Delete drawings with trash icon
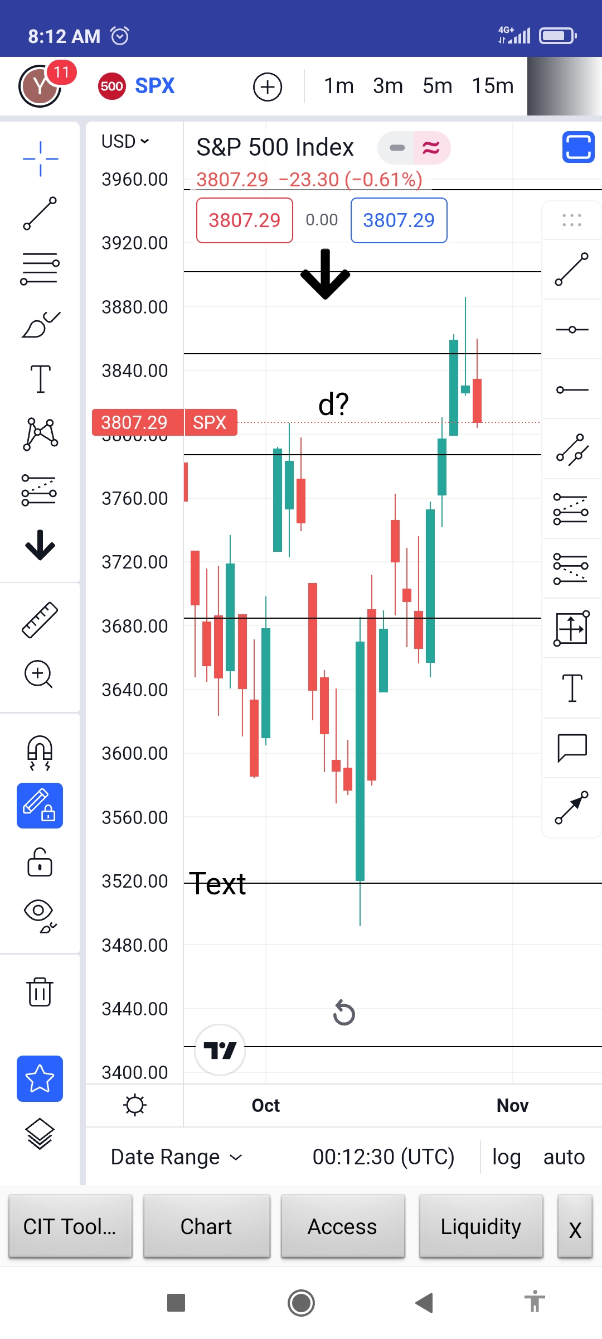 coord(40,991)
